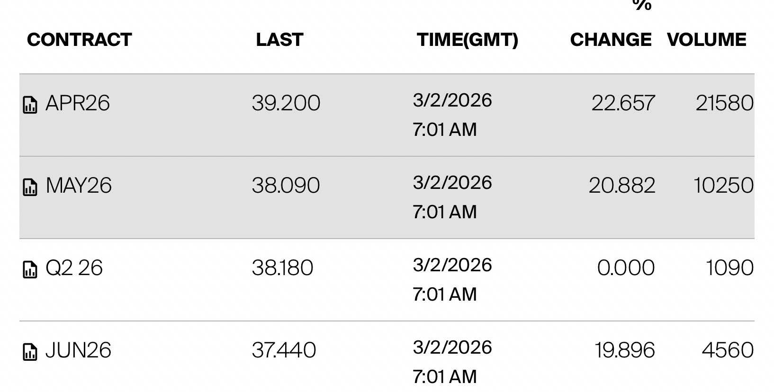
Task: Sort by the LAST column header
Action: 279,40
